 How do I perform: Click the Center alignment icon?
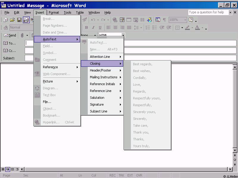tap(115, 28)
